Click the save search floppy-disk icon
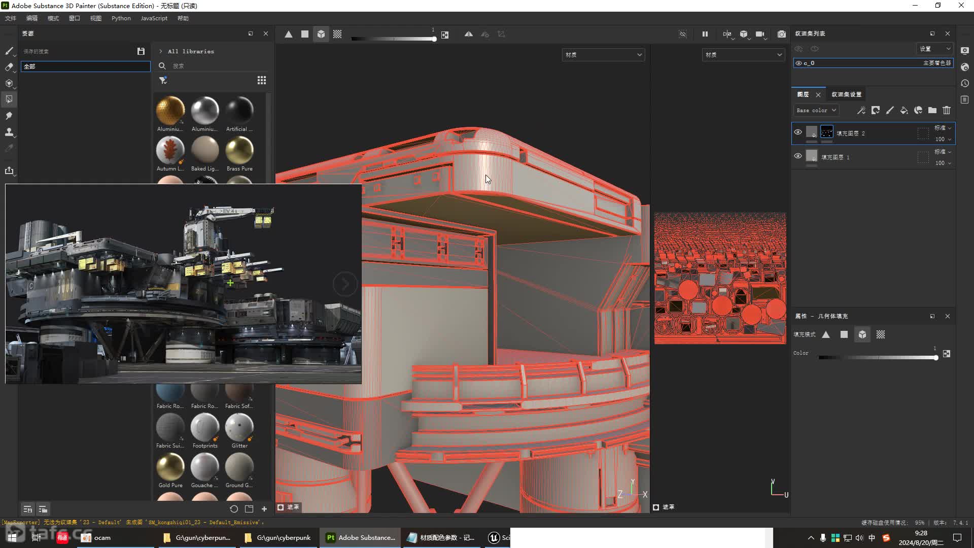This screenshot has height=548, width=974. 141,51
